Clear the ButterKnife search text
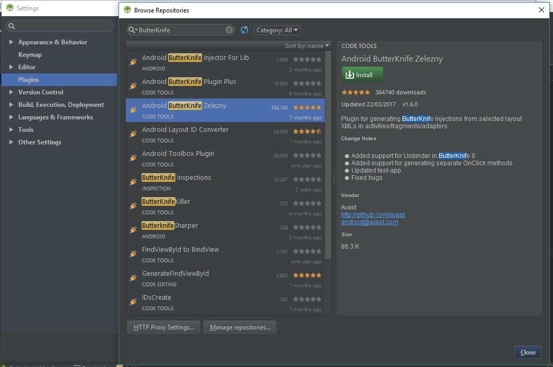The image size is (553, 367). pyautogui.click(x=229, y=30)
